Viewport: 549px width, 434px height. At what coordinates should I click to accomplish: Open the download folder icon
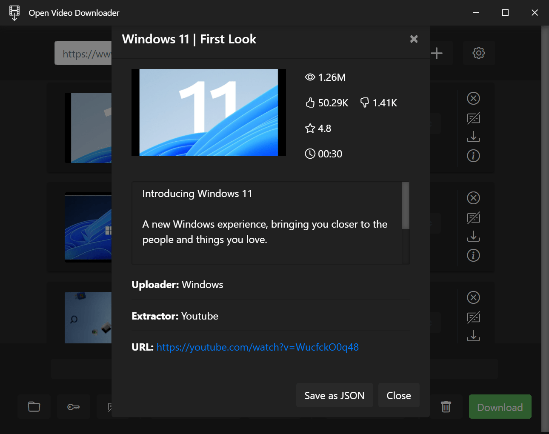pos(34,406)
